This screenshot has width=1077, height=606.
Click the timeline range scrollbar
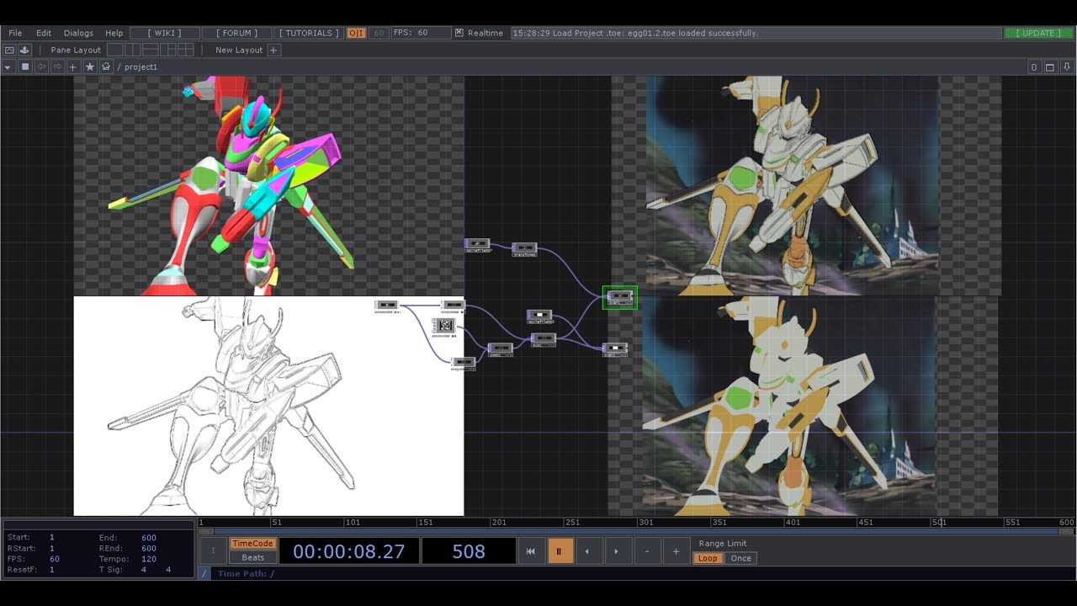tap(636, 531)
